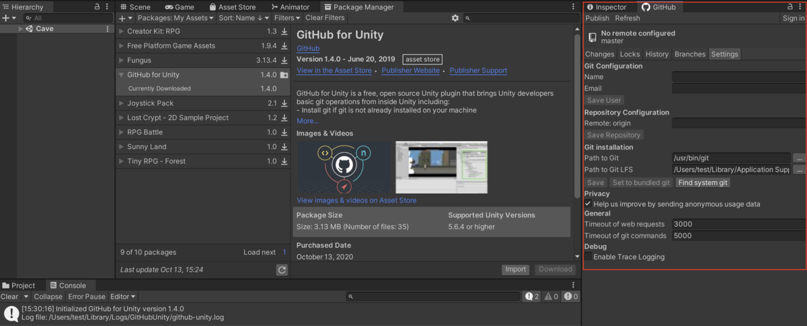Switch to the Asset Store tab
Image resolution: width=807 pixels, height=326 pixels.
[231, 7]
